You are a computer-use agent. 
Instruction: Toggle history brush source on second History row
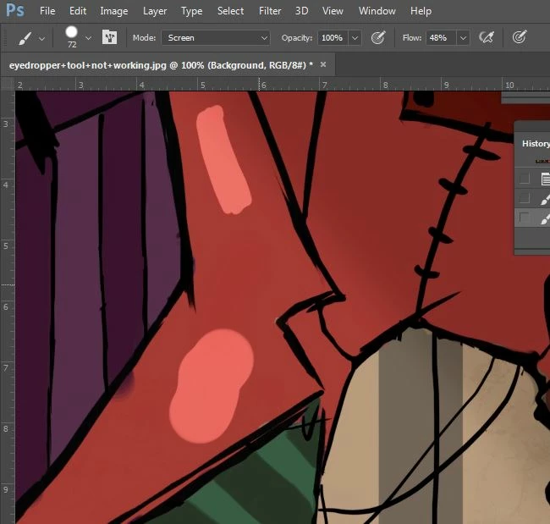coord(525,198)
